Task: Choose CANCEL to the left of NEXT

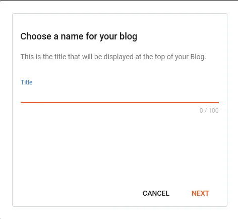Action: [156, 193]
